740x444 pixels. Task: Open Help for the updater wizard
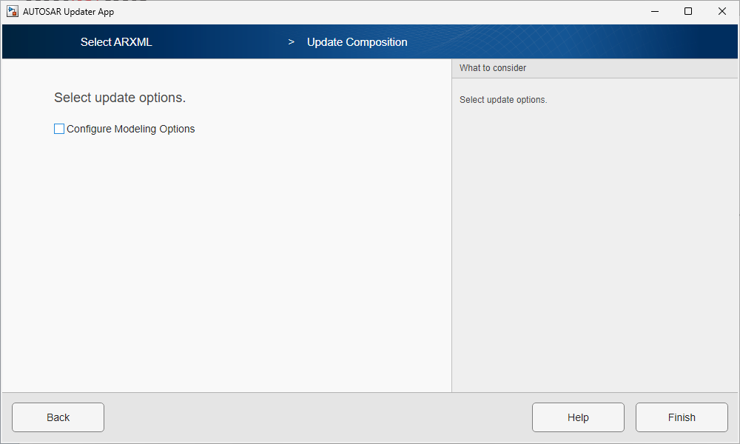578,417
